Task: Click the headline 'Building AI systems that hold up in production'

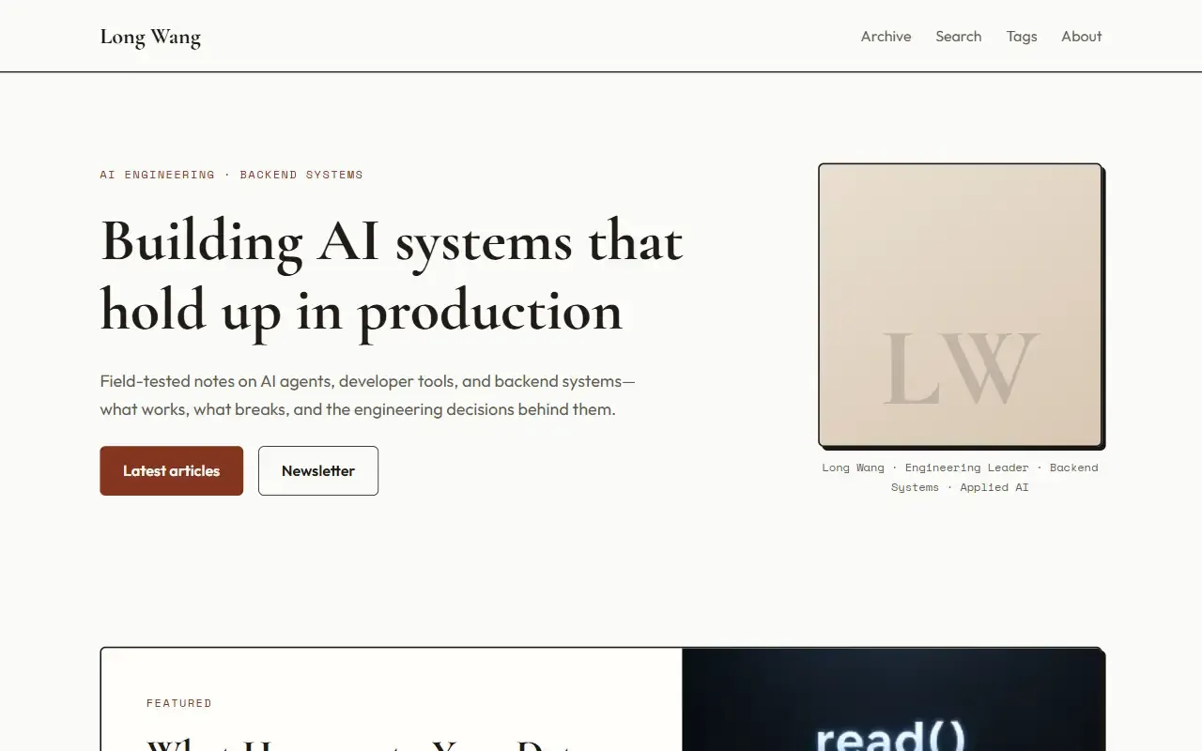Action: [392, 275]
